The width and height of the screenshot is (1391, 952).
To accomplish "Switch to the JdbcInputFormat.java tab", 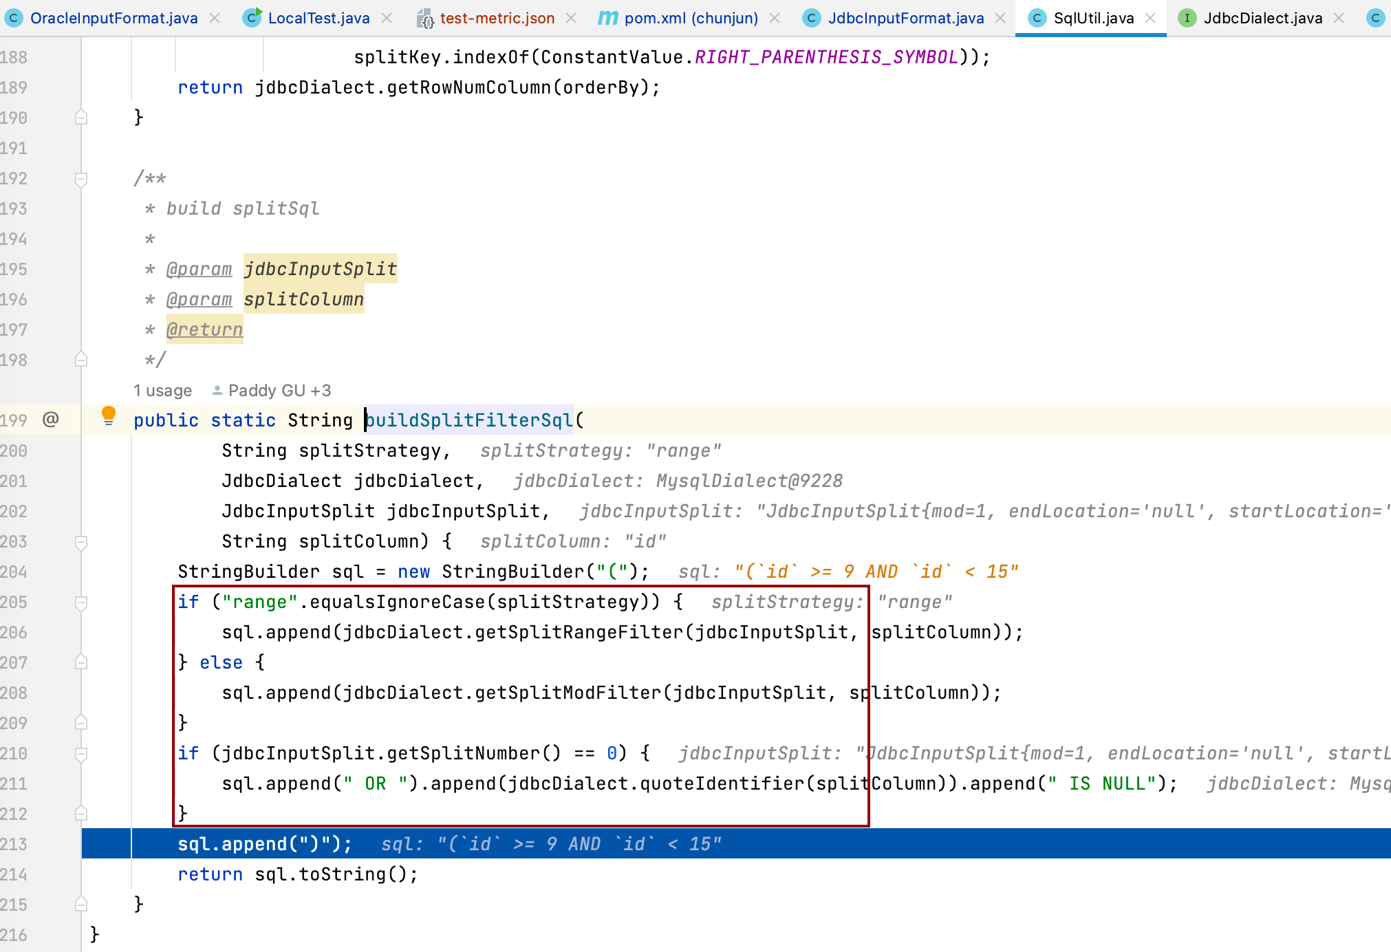I will tap(905, 19).
